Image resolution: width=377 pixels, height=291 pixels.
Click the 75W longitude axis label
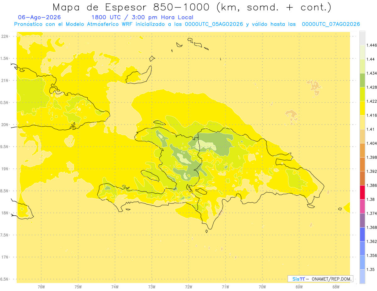pyautogui.click(x=78, y=287)
